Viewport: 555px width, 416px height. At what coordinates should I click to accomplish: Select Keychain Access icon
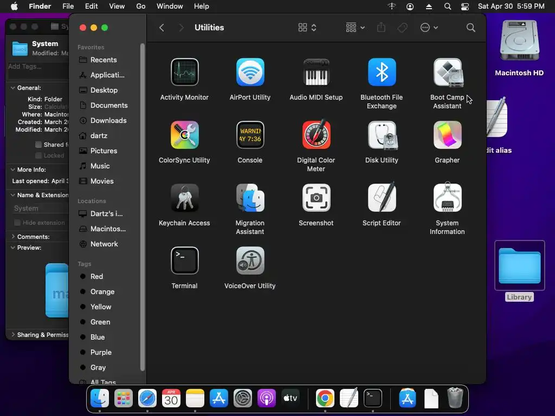(184, 197)
